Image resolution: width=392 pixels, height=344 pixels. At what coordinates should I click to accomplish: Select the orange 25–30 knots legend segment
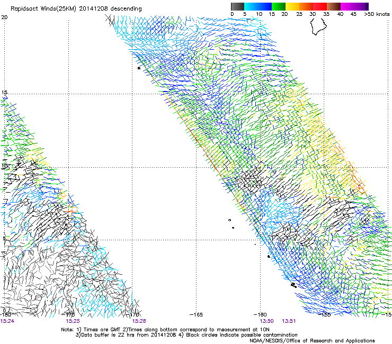(306, 6)
